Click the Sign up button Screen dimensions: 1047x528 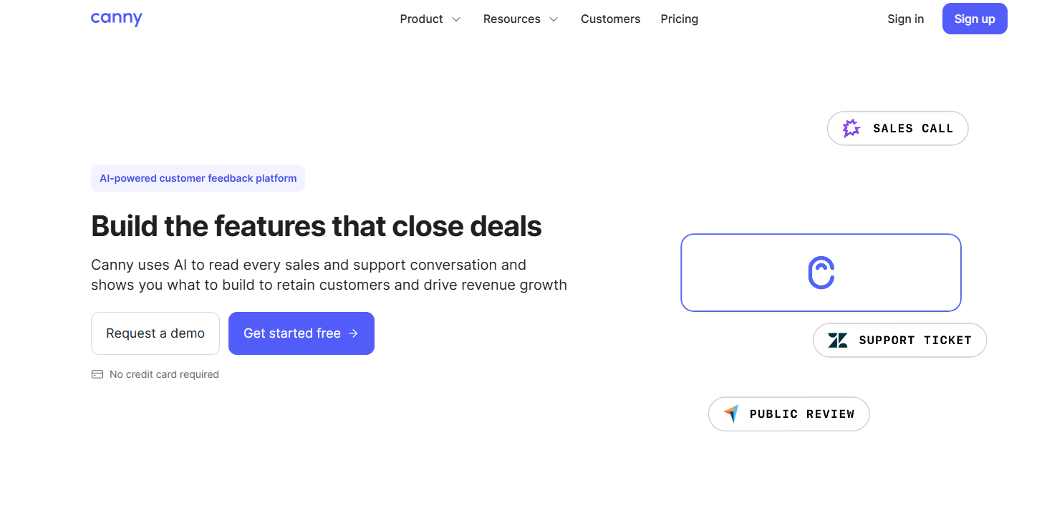(x=975, y=19)
